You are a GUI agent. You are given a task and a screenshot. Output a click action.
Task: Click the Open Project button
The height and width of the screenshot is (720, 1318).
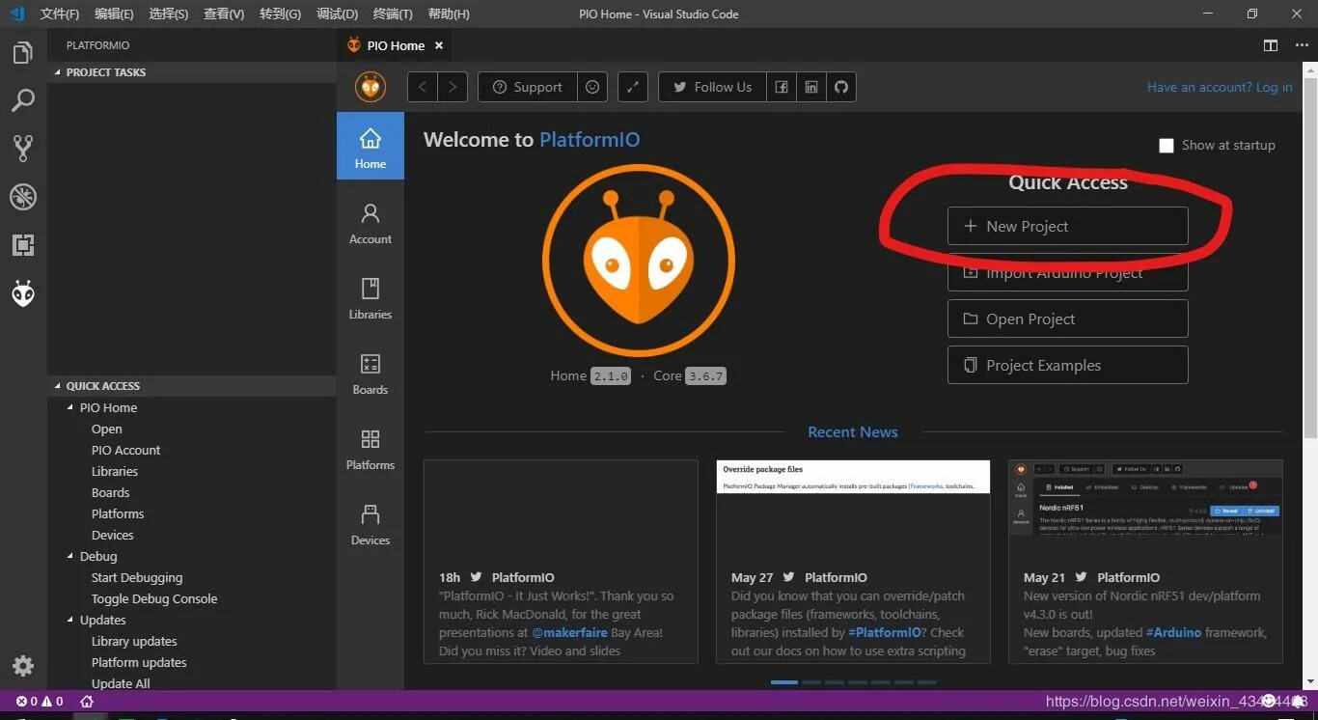pyautogui.click(x=1068, y=318)
